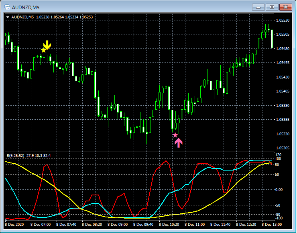This screenshot has width=297, height=233.
Task: Click price level 1.05505 on the scale
Action: [x=283, y=34]
